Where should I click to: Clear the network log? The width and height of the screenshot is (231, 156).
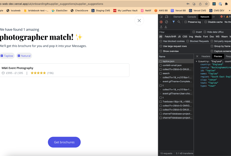point(166,22)
